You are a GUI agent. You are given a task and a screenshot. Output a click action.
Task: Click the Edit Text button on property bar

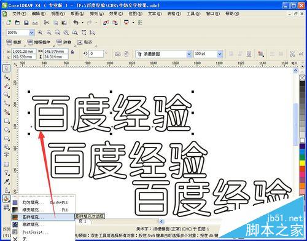pyautogui.click(x=301, y=54)
